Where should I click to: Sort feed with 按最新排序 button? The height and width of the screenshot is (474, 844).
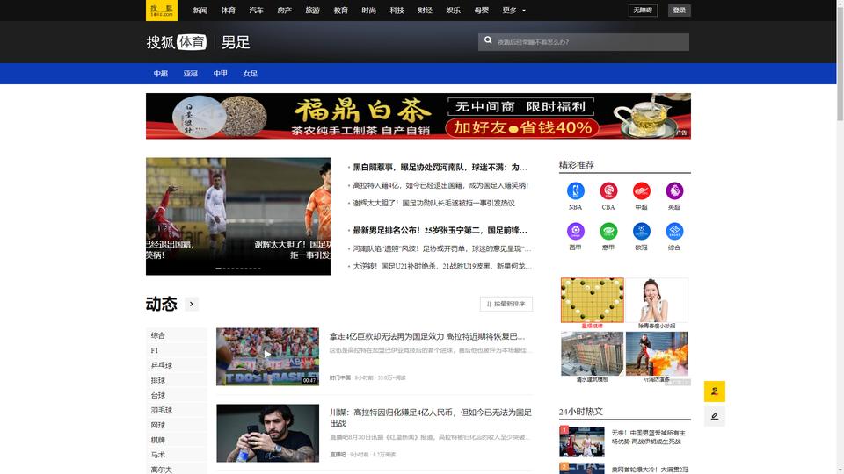(506, 304)
